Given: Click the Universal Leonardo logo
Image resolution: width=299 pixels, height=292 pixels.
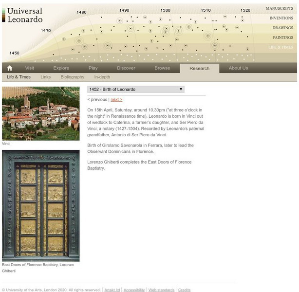Looking at the screenshot, I should pyautogui.click(x=22, y=15).
